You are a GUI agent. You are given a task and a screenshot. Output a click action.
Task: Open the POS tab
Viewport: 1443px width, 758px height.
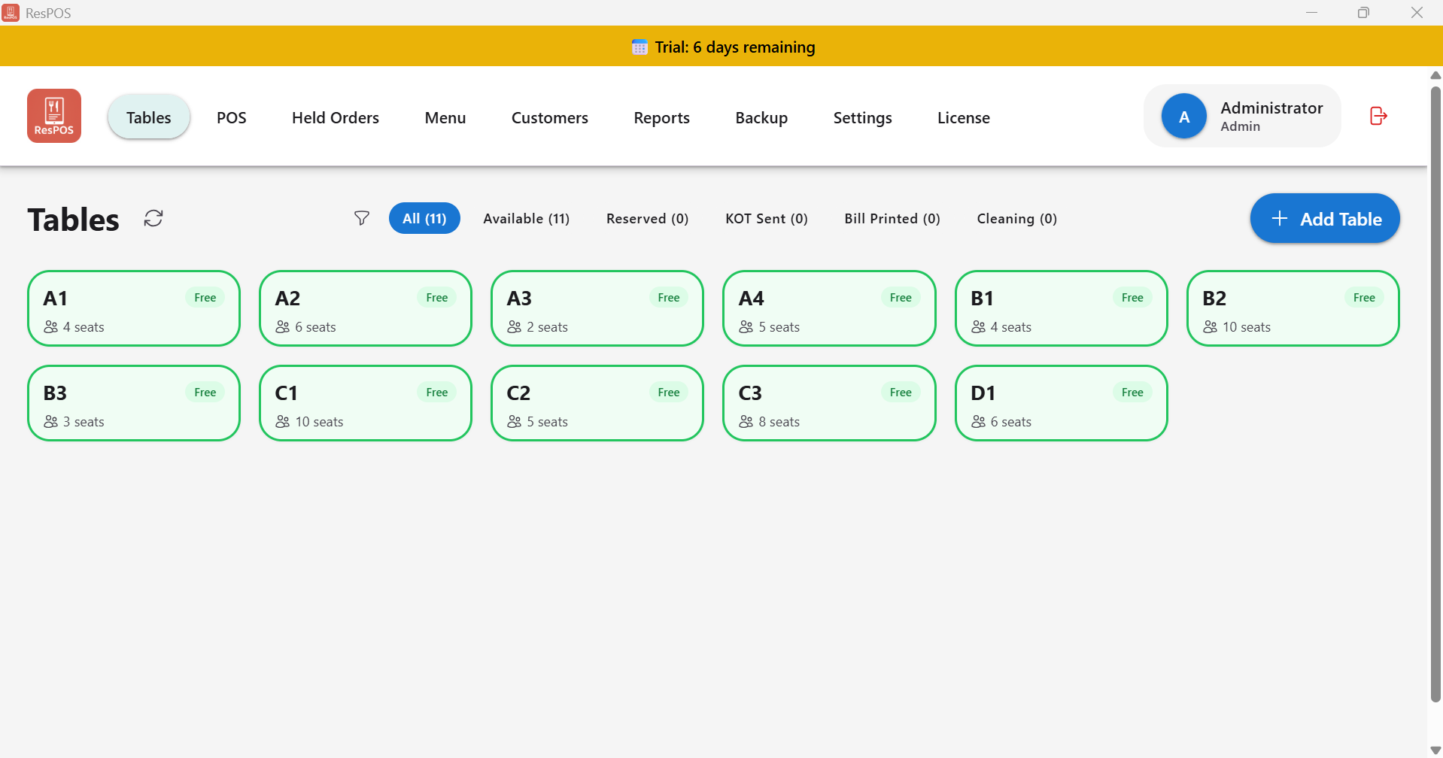232,117
